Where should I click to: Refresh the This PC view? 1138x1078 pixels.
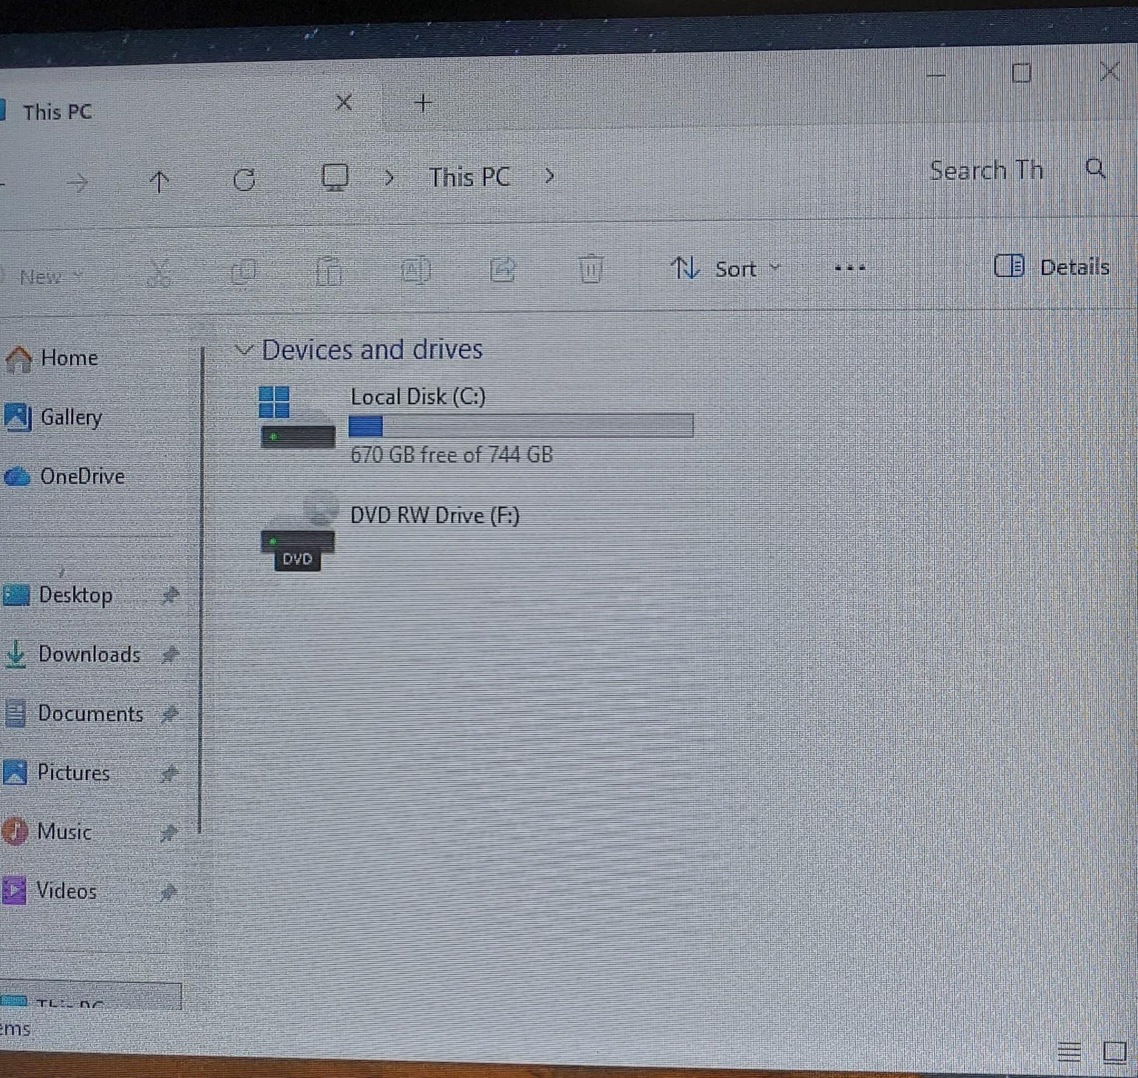pos(244,180)
